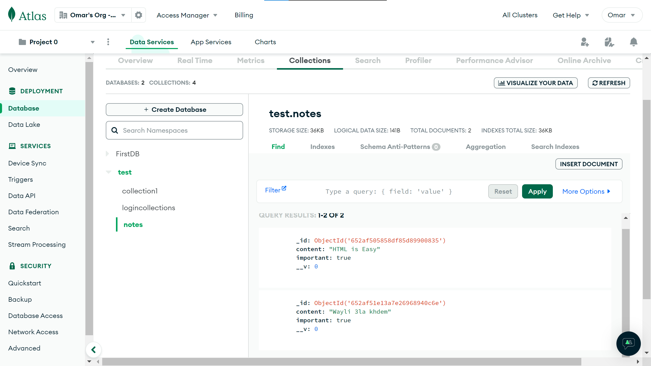This screenshot has height=366, width=651.
Task: Click the Atlas leaf logo
Action: (x=12, y=14)
